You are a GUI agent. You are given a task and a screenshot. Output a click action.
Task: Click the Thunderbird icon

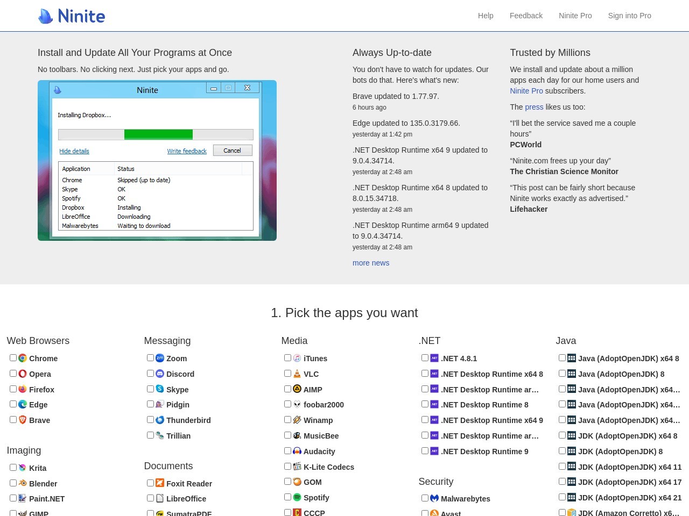click(x=160, y=420)
